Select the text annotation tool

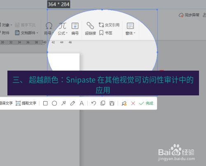(x=82, y=103)
